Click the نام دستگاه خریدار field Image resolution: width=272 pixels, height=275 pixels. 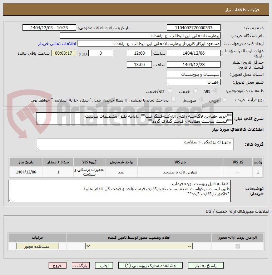point(140,36)
